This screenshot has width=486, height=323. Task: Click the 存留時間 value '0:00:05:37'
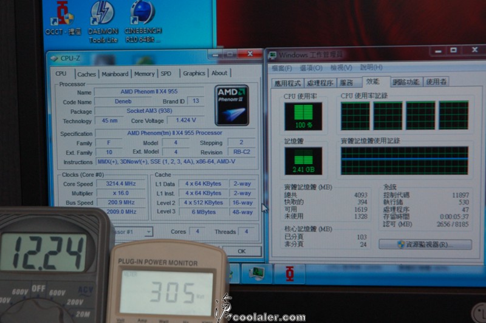[454, 217]
